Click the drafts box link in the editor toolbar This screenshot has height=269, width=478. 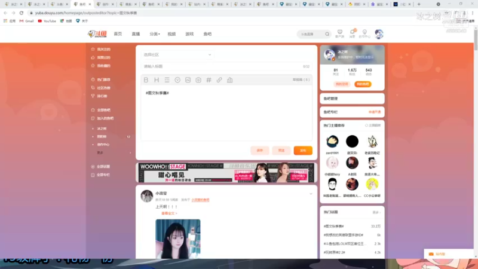coord(301,80)
